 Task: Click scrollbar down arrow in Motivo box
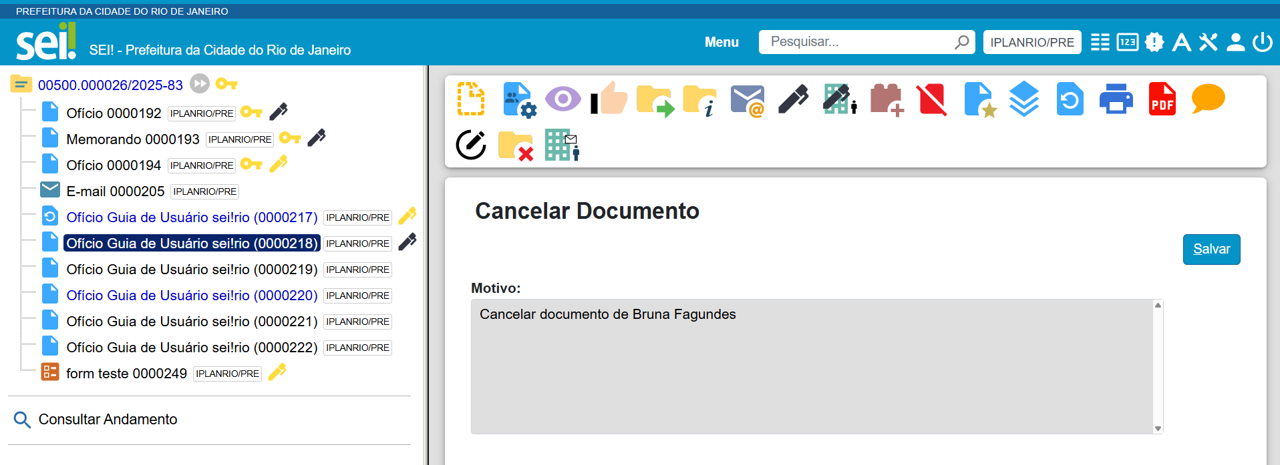coord(1158,428)
